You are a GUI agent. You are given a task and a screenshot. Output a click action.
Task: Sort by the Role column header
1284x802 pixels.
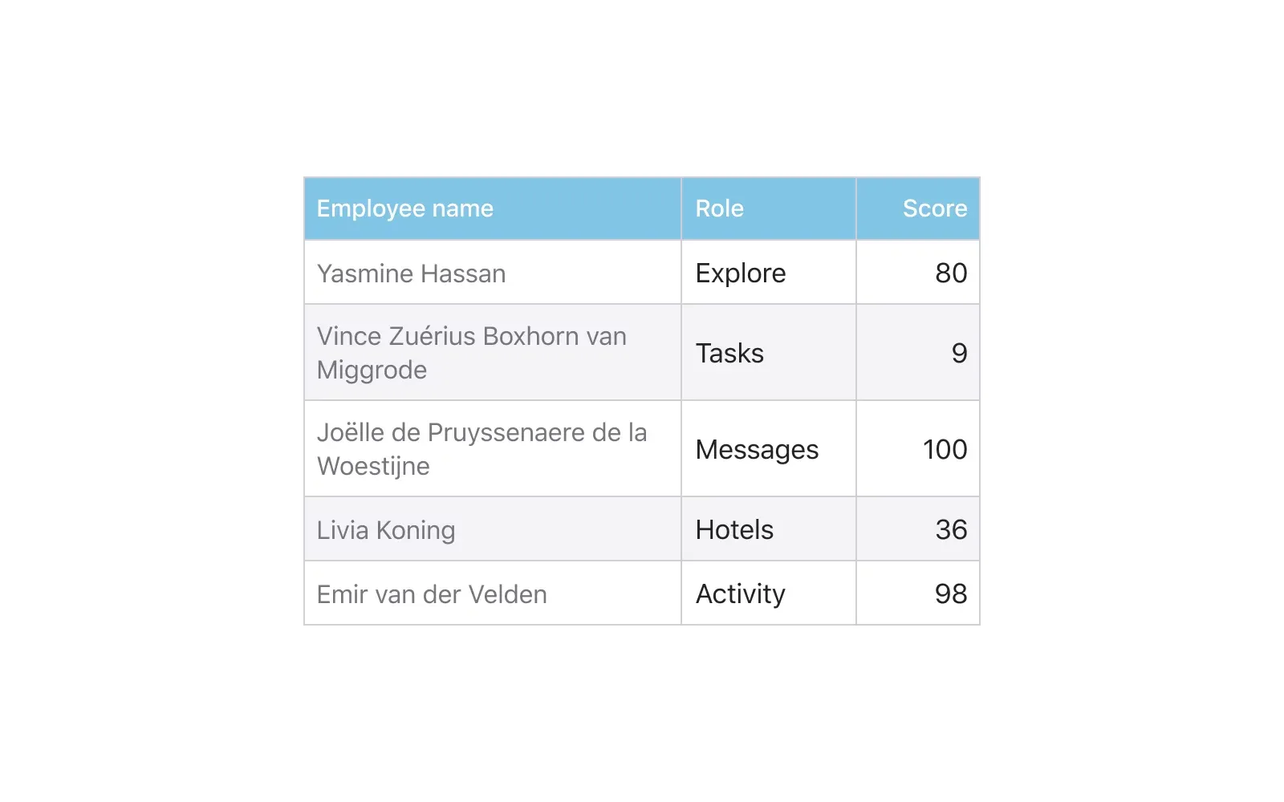(x=769, y=209)
